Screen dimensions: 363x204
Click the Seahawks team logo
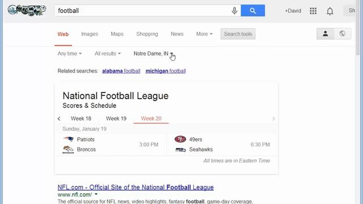click(x=180, y=150)
